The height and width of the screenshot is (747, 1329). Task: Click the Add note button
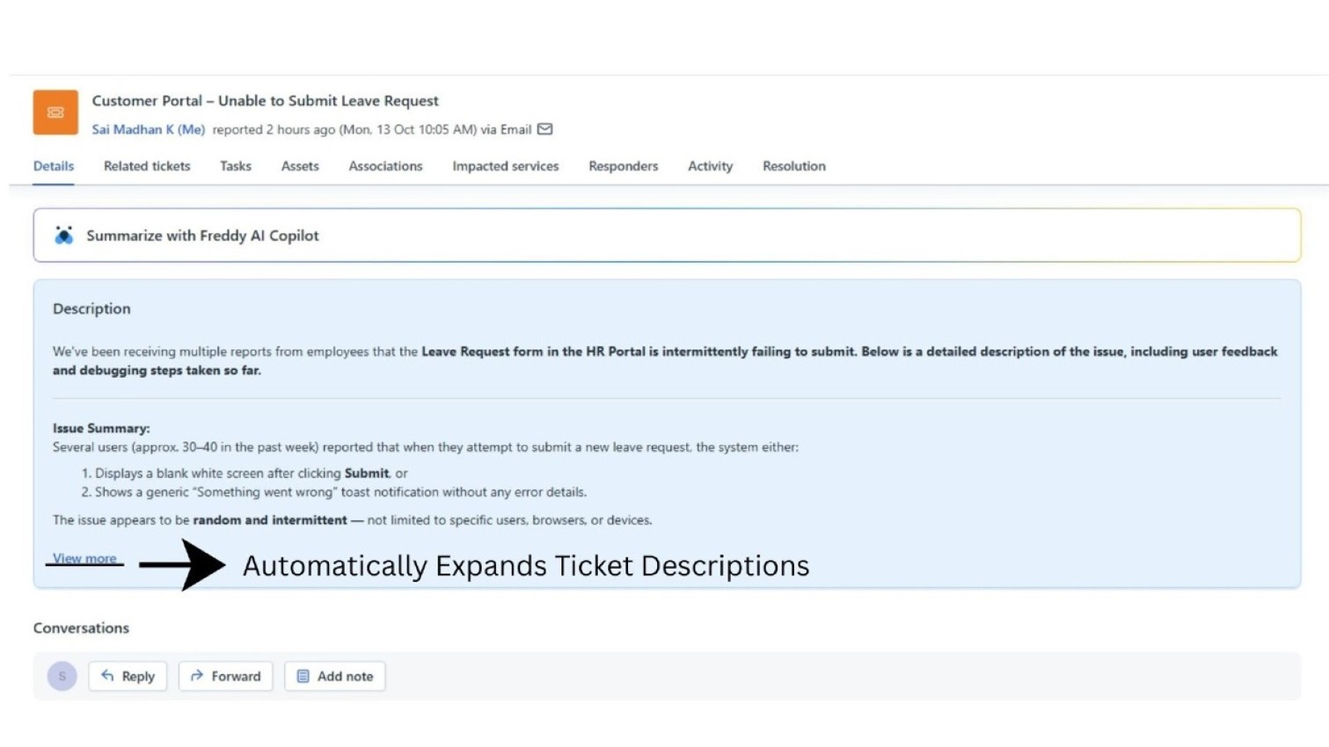point(335,676)
